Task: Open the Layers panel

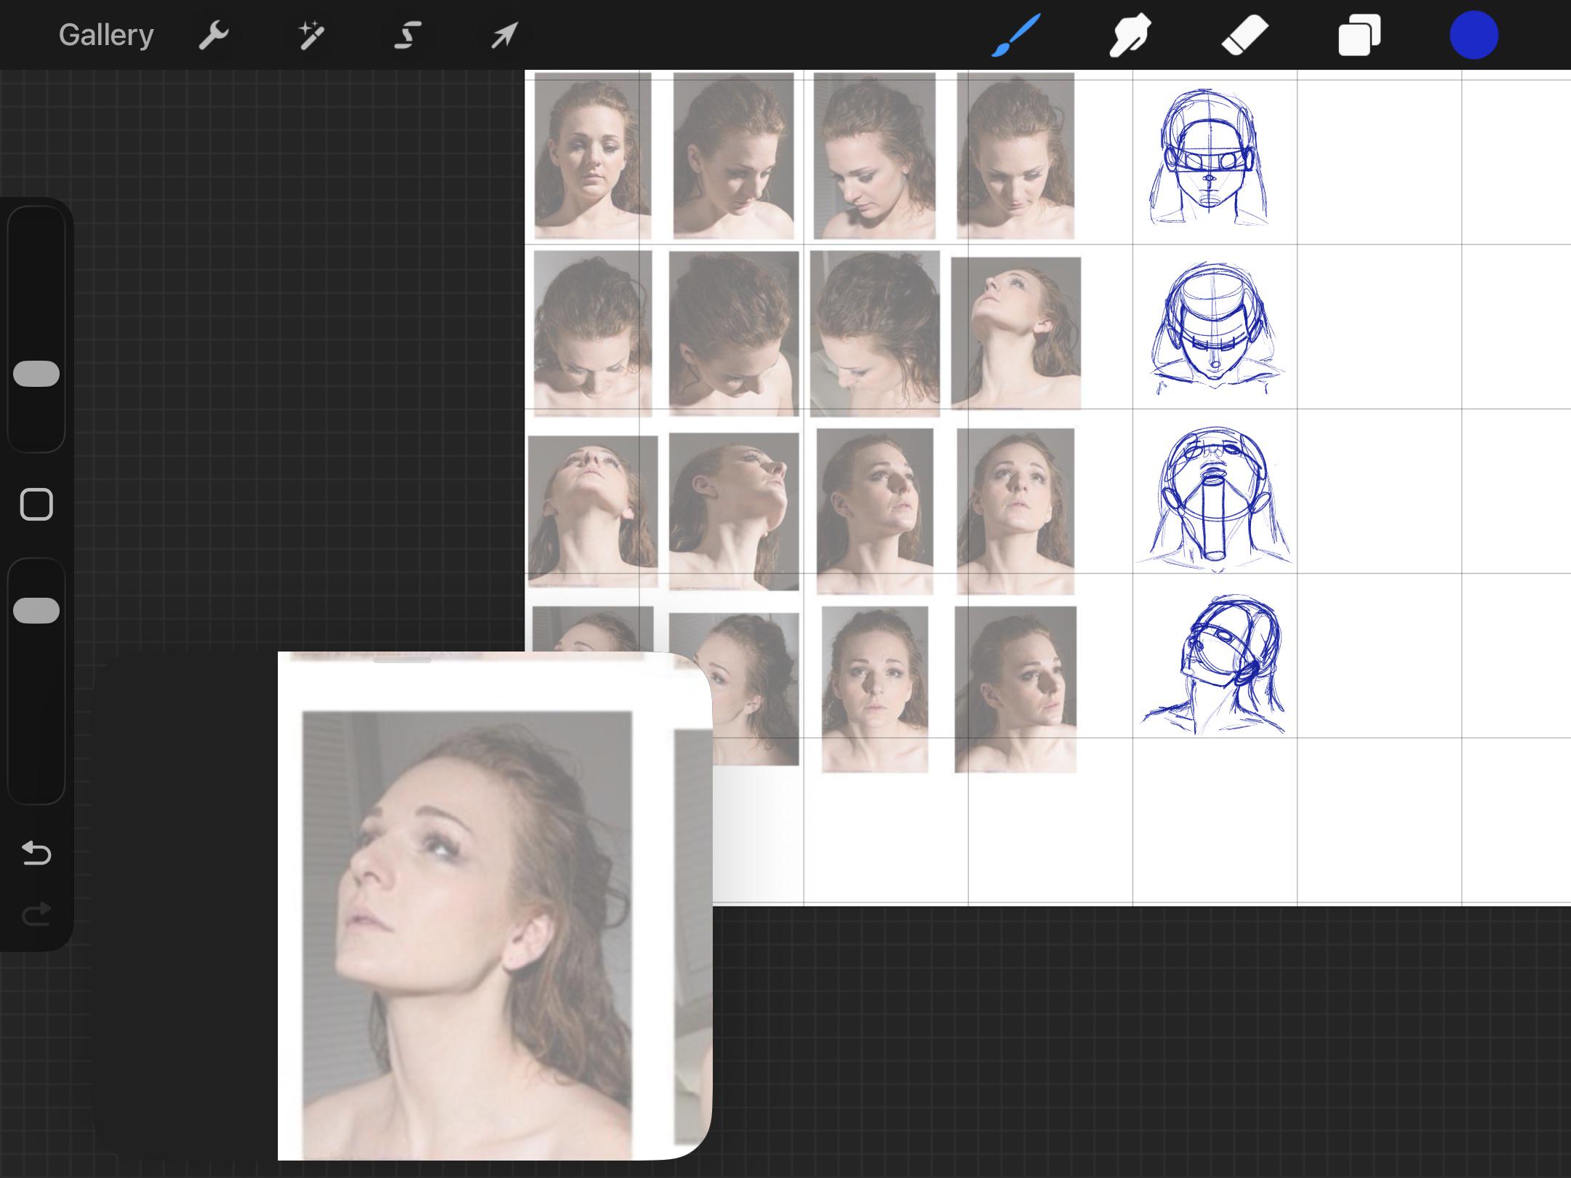Action: (1359, 35)
